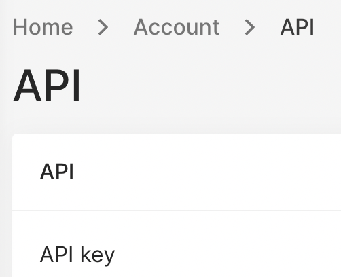This screenshot has width=341, height=277.
Task: Click the divider line below API card header
Action: (177, 210)
